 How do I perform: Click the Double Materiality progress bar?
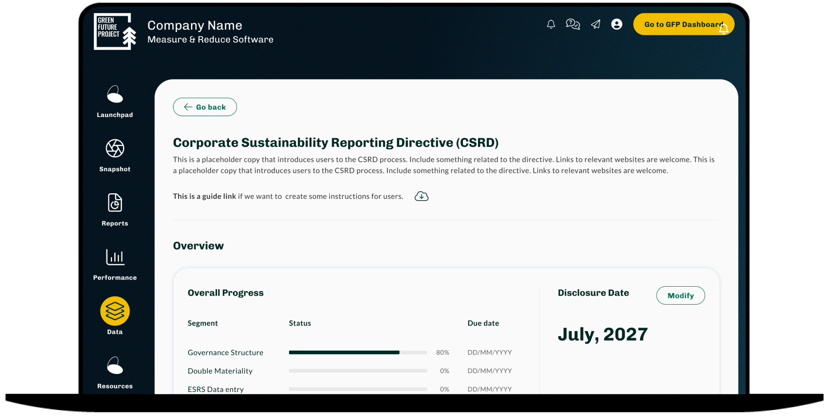(358, 371)
